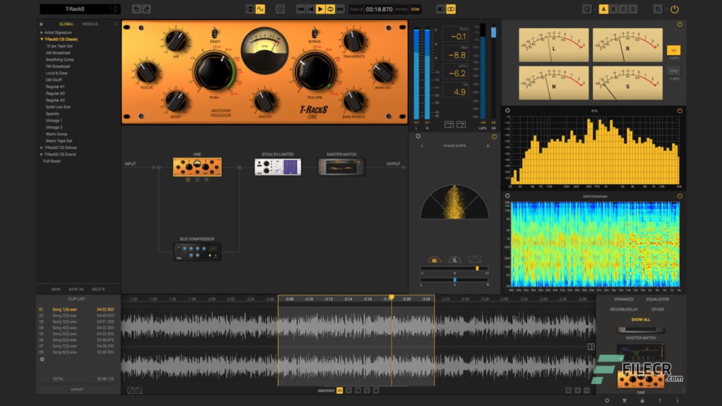Open the Stealth Limiter module in the chain
722x406 pixels.
(x=277, y=166)
